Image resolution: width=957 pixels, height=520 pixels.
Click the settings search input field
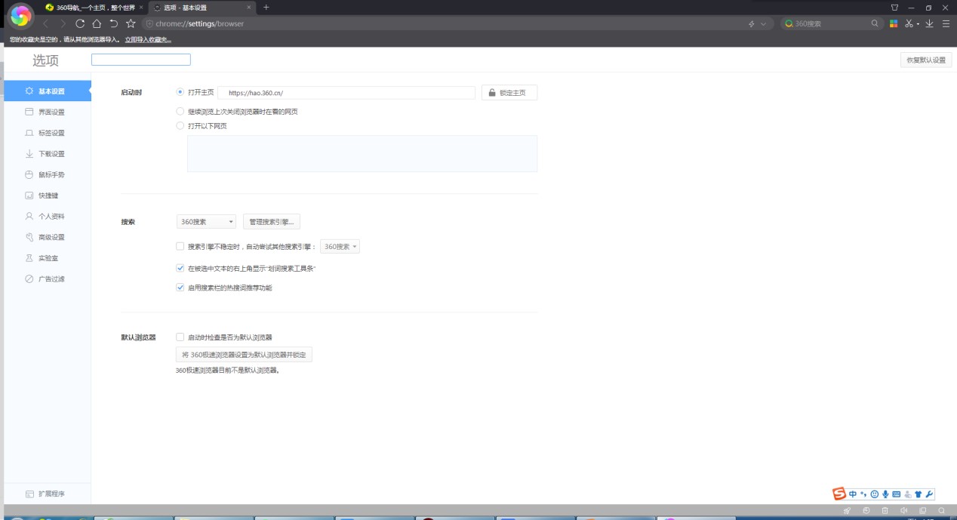coord(141,60)
